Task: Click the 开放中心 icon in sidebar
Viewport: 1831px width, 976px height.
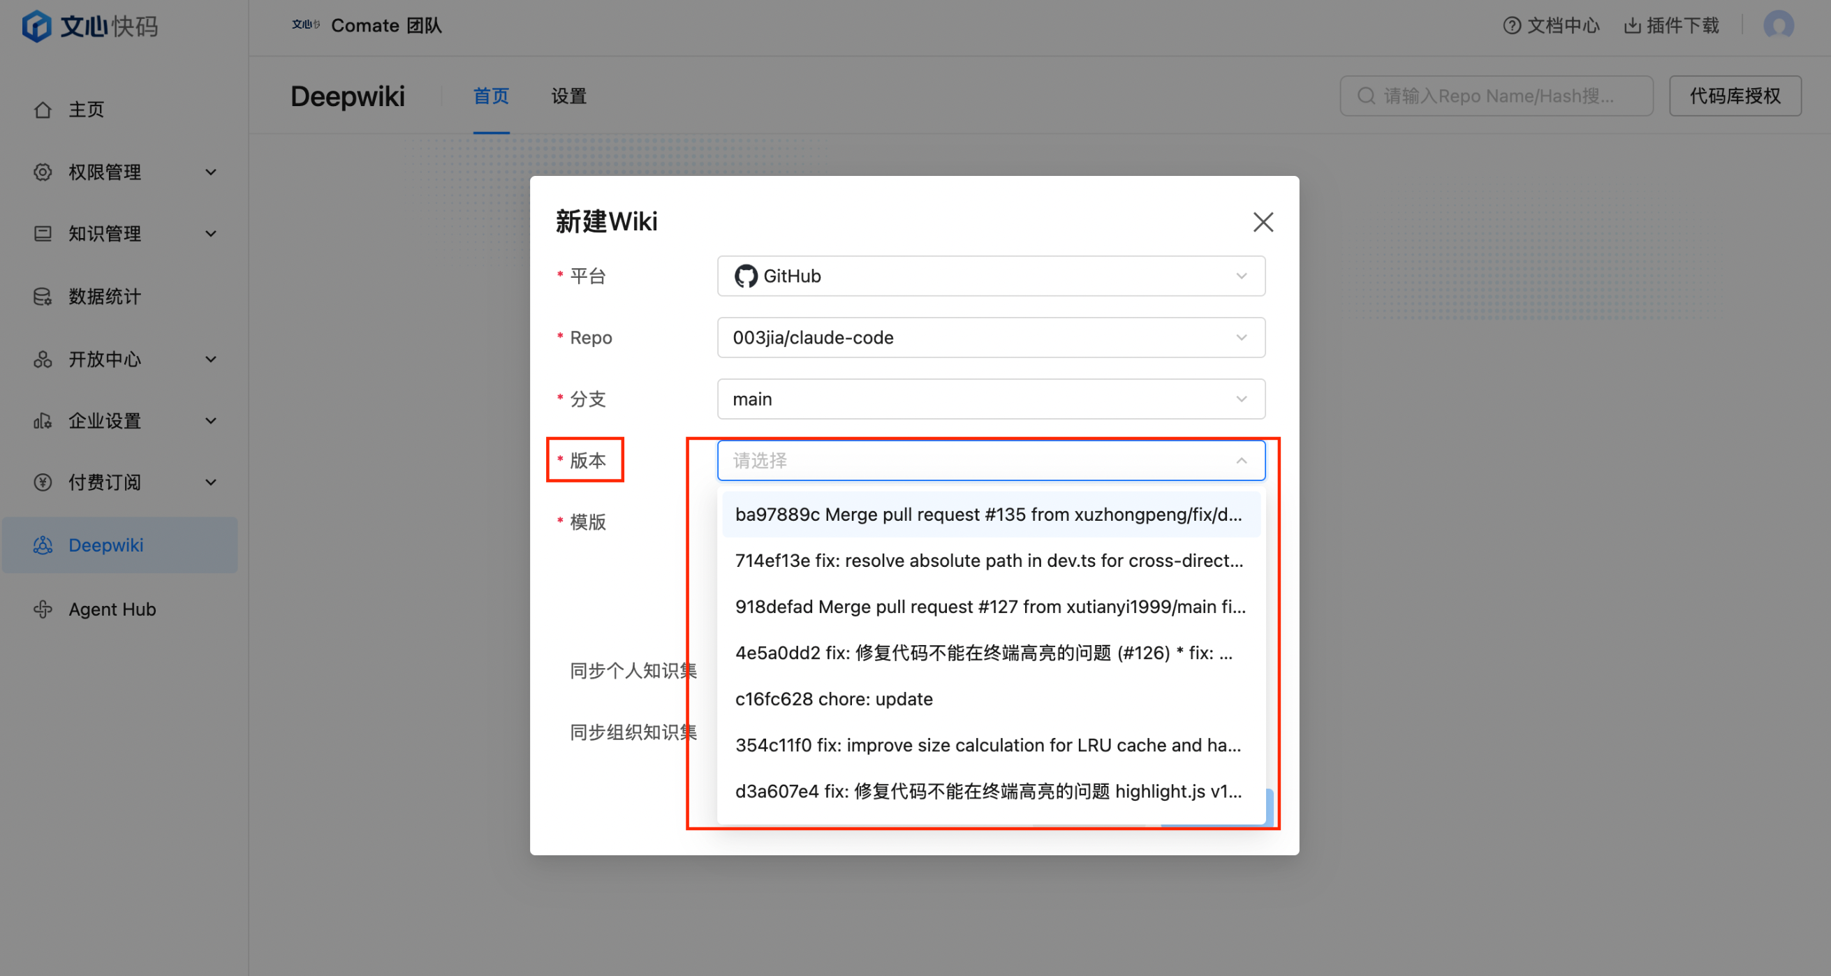Action: pos(43,359)
